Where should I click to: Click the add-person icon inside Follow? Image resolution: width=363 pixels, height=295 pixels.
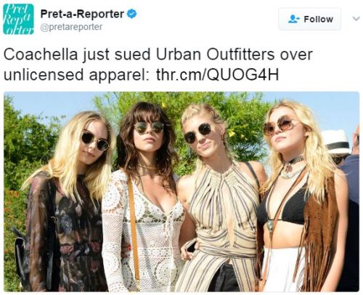coord(294,19)
